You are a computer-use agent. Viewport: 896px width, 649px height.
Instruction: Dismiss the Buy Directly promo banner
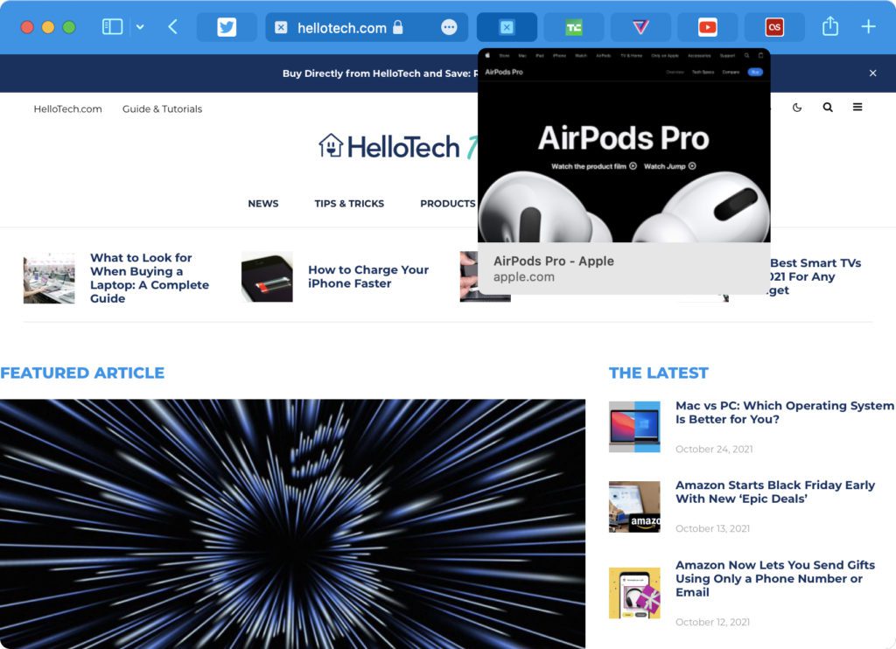tap(872, 73)
